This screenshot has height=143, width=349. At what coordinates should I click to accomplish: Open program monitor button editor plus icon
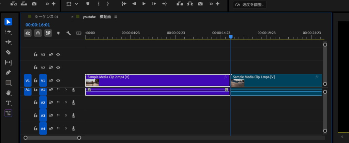coord(217,4)
